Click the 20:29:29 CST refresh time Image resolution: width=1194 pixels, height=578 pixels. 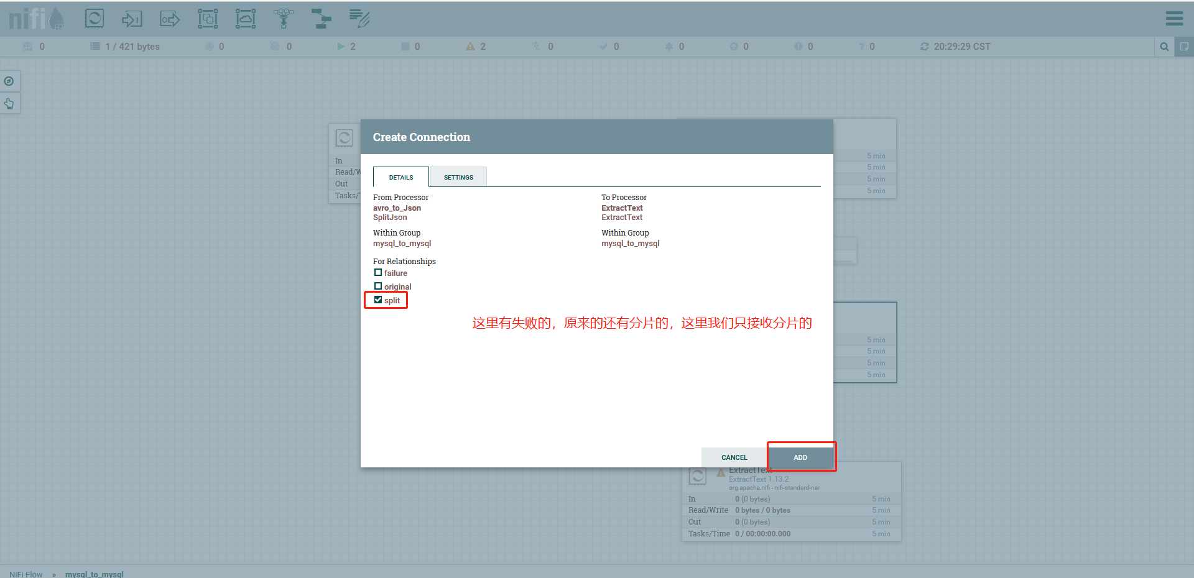point(962,46)
